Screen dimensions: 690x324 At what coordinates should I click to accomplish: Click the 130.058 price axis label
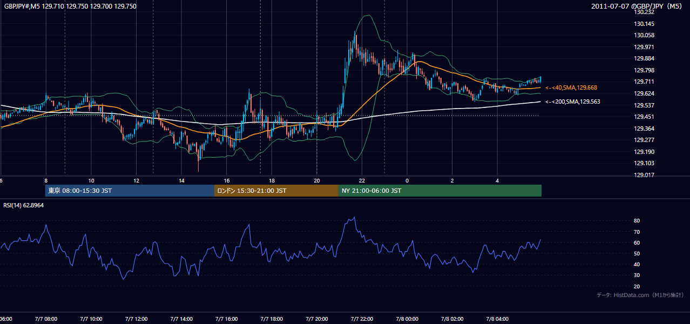(x=644, y=36)
